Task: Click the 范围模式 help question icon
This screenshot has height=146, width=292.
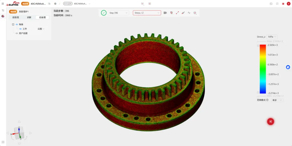Action: point(267,100)
